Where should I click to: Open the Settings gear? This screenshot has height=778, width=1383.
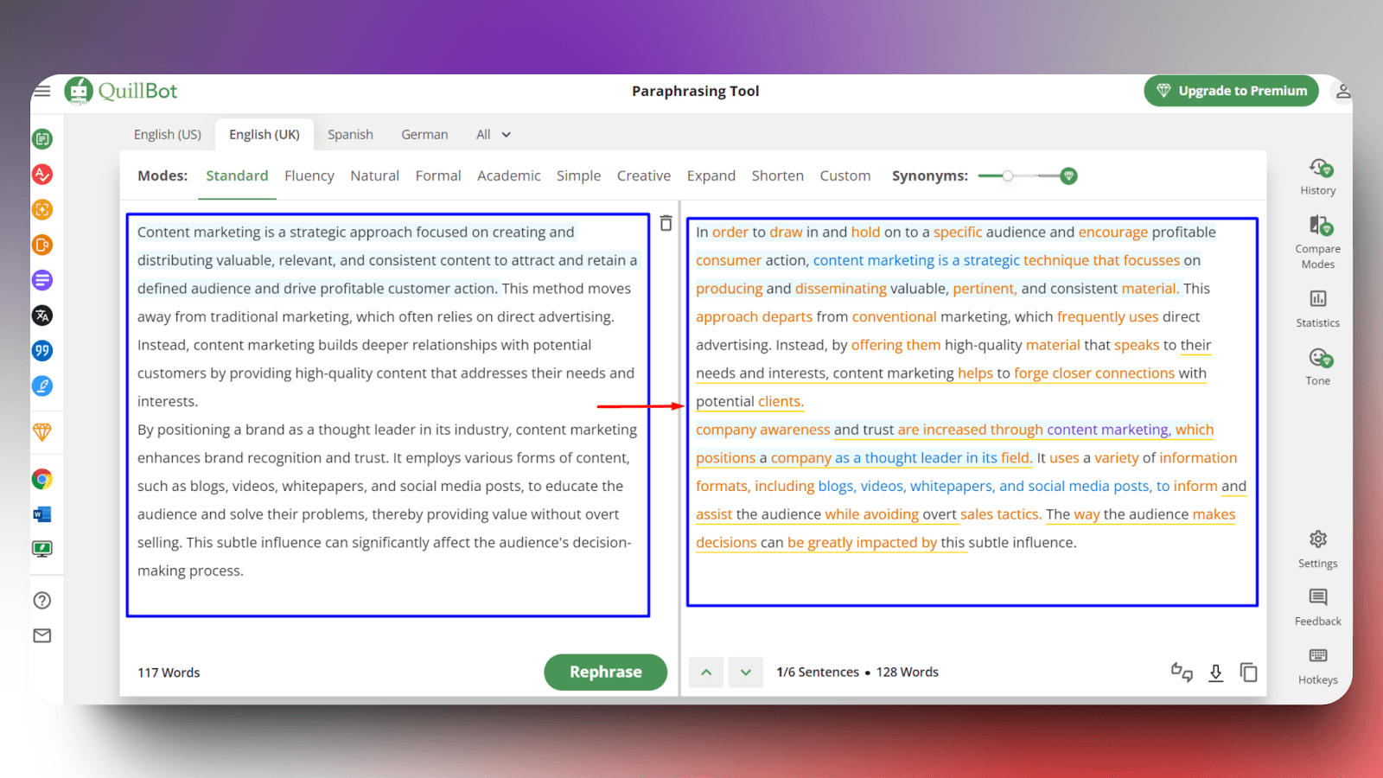click(x=1318, y=549)
